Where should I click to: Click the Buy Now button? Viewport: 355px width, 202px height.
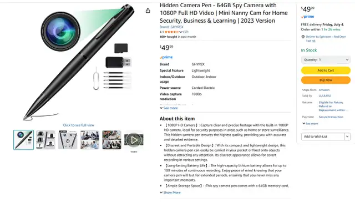[326, 80]
